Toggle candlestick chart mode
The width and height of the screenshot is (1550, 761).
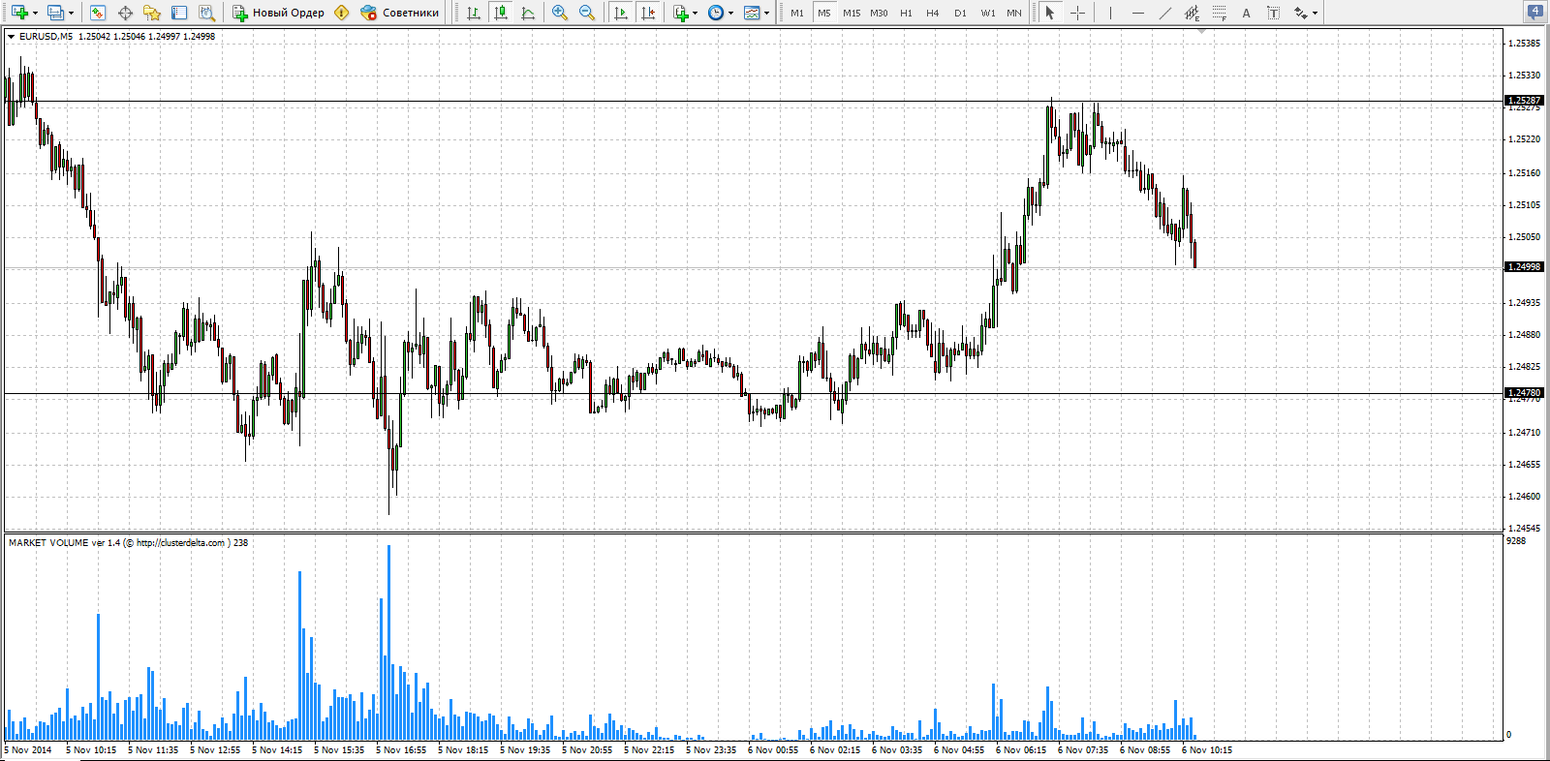pyautogui.click(x=501, y=13)
